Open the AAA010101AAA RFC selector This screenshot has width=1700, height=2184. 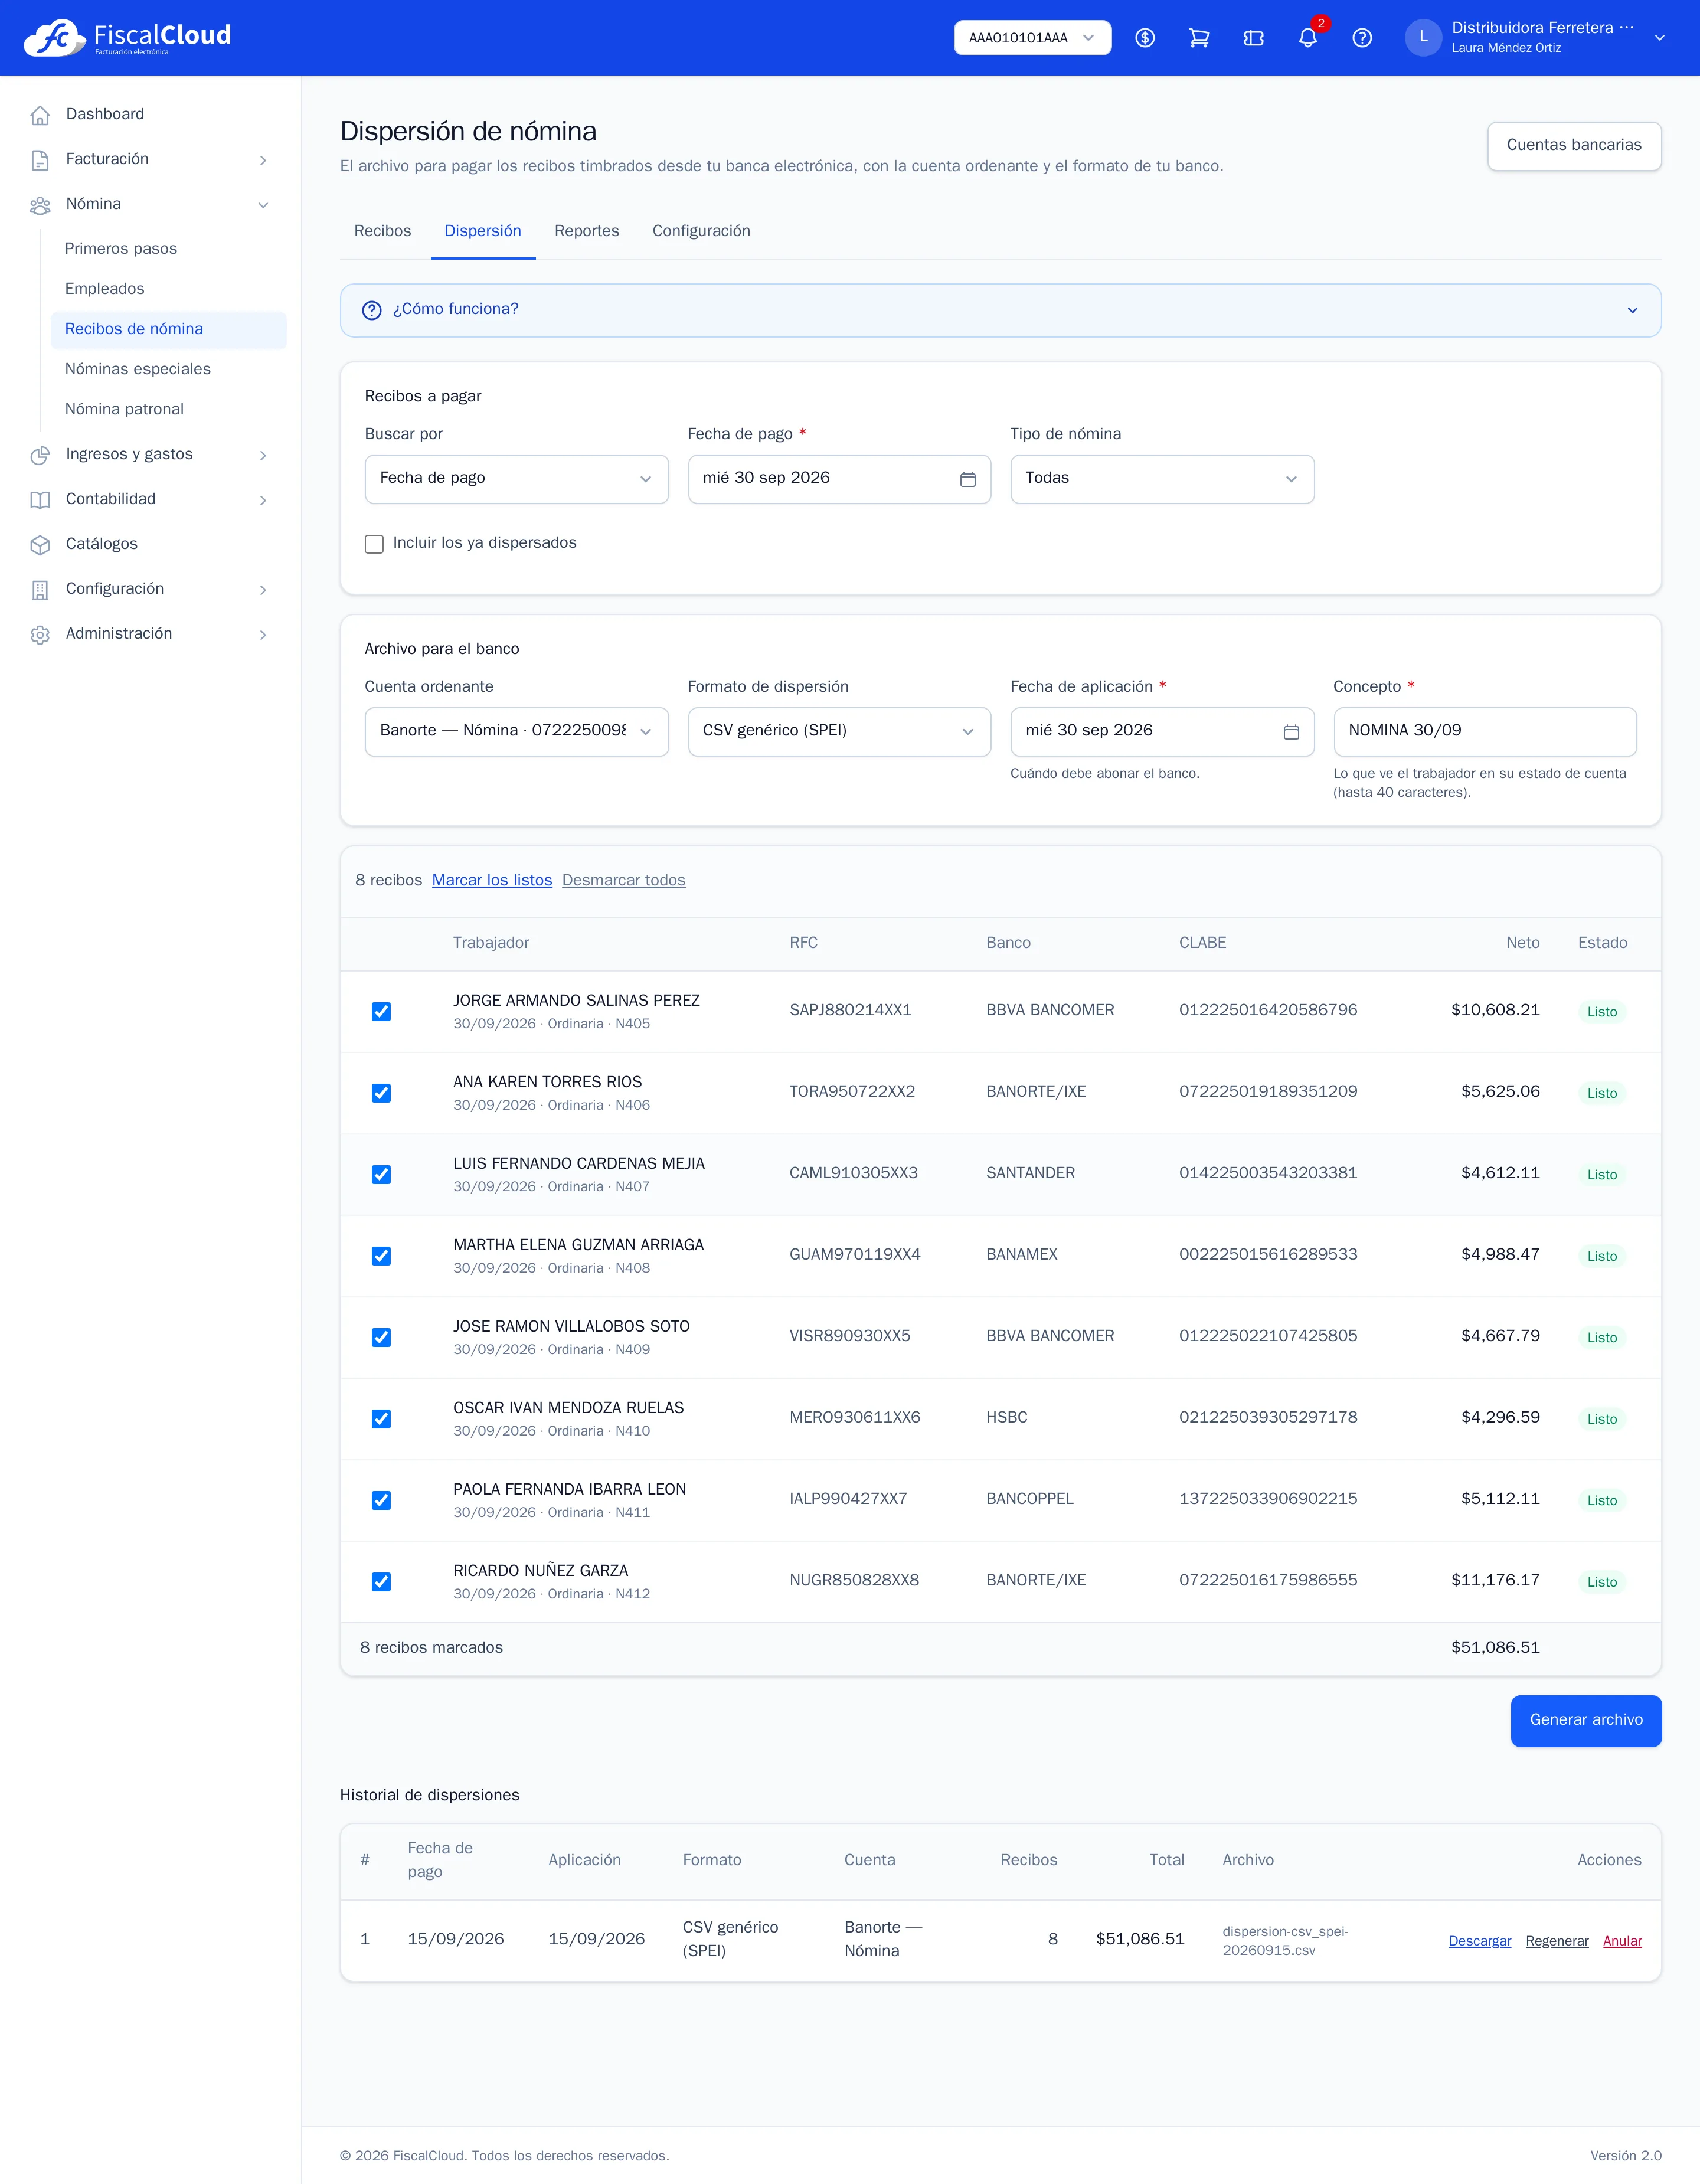click(x=1032, y=38)
